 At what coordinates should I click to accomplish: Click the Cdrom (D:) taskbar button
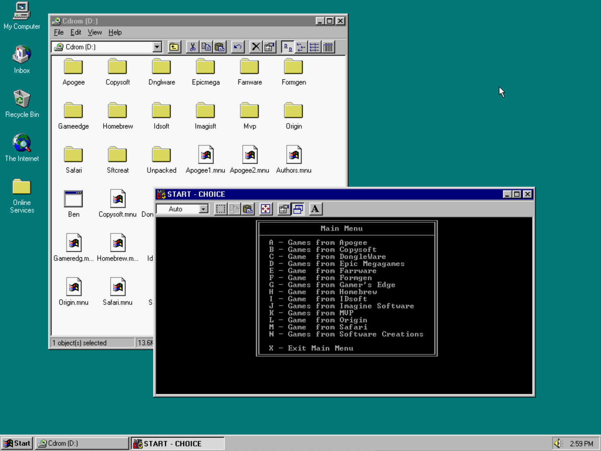coord(82,443)
